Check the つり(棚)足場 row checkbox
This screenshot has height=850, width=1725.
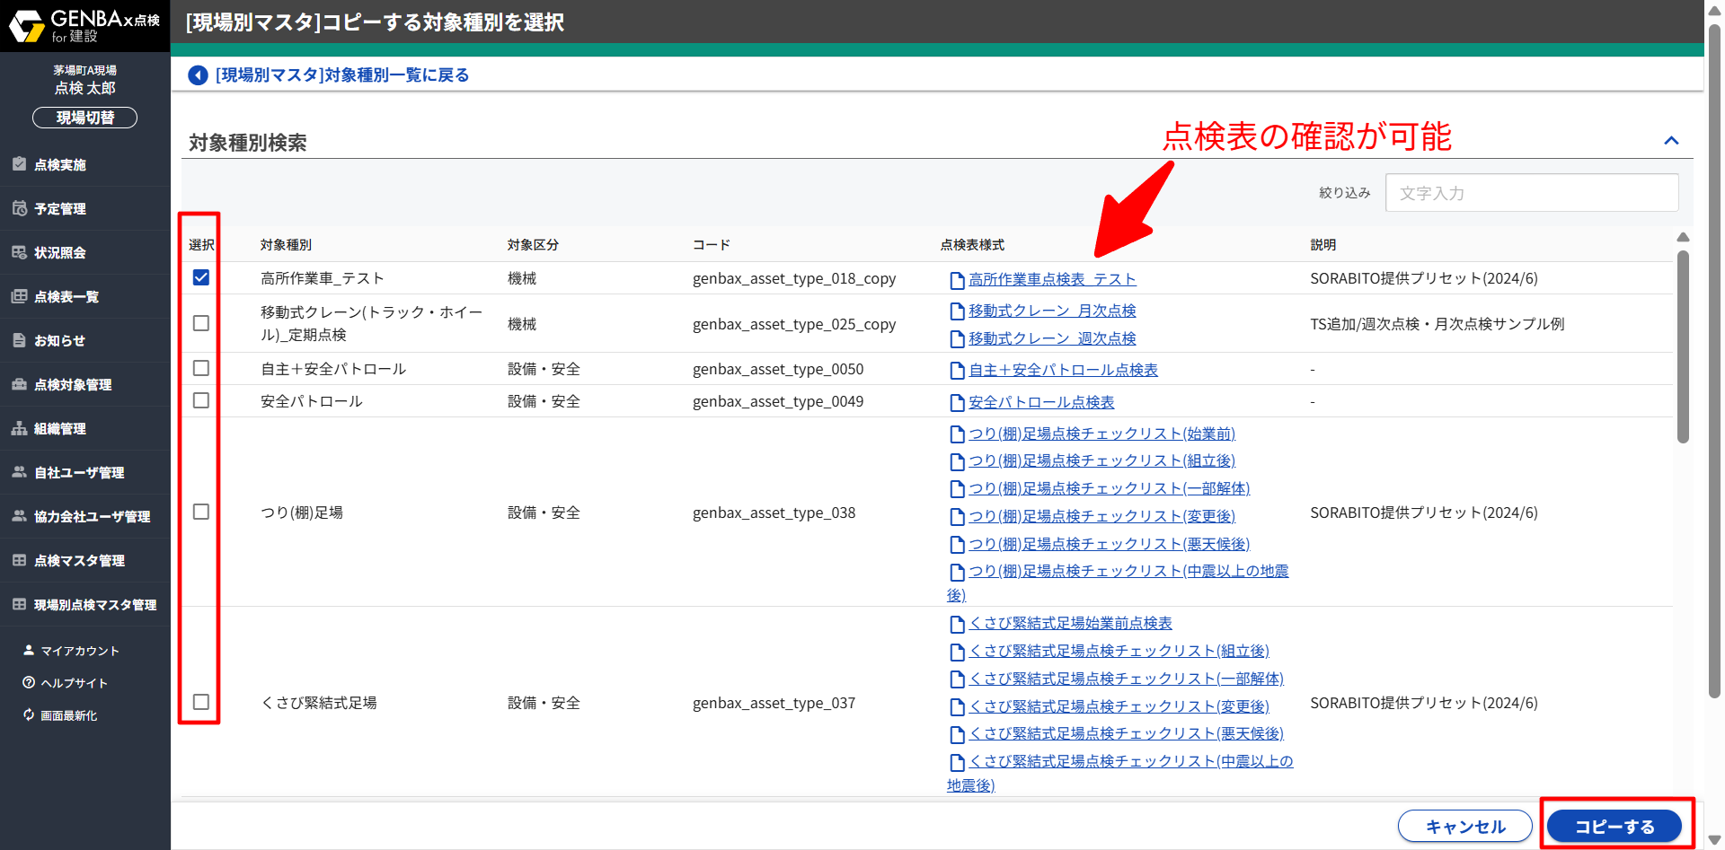201,512
